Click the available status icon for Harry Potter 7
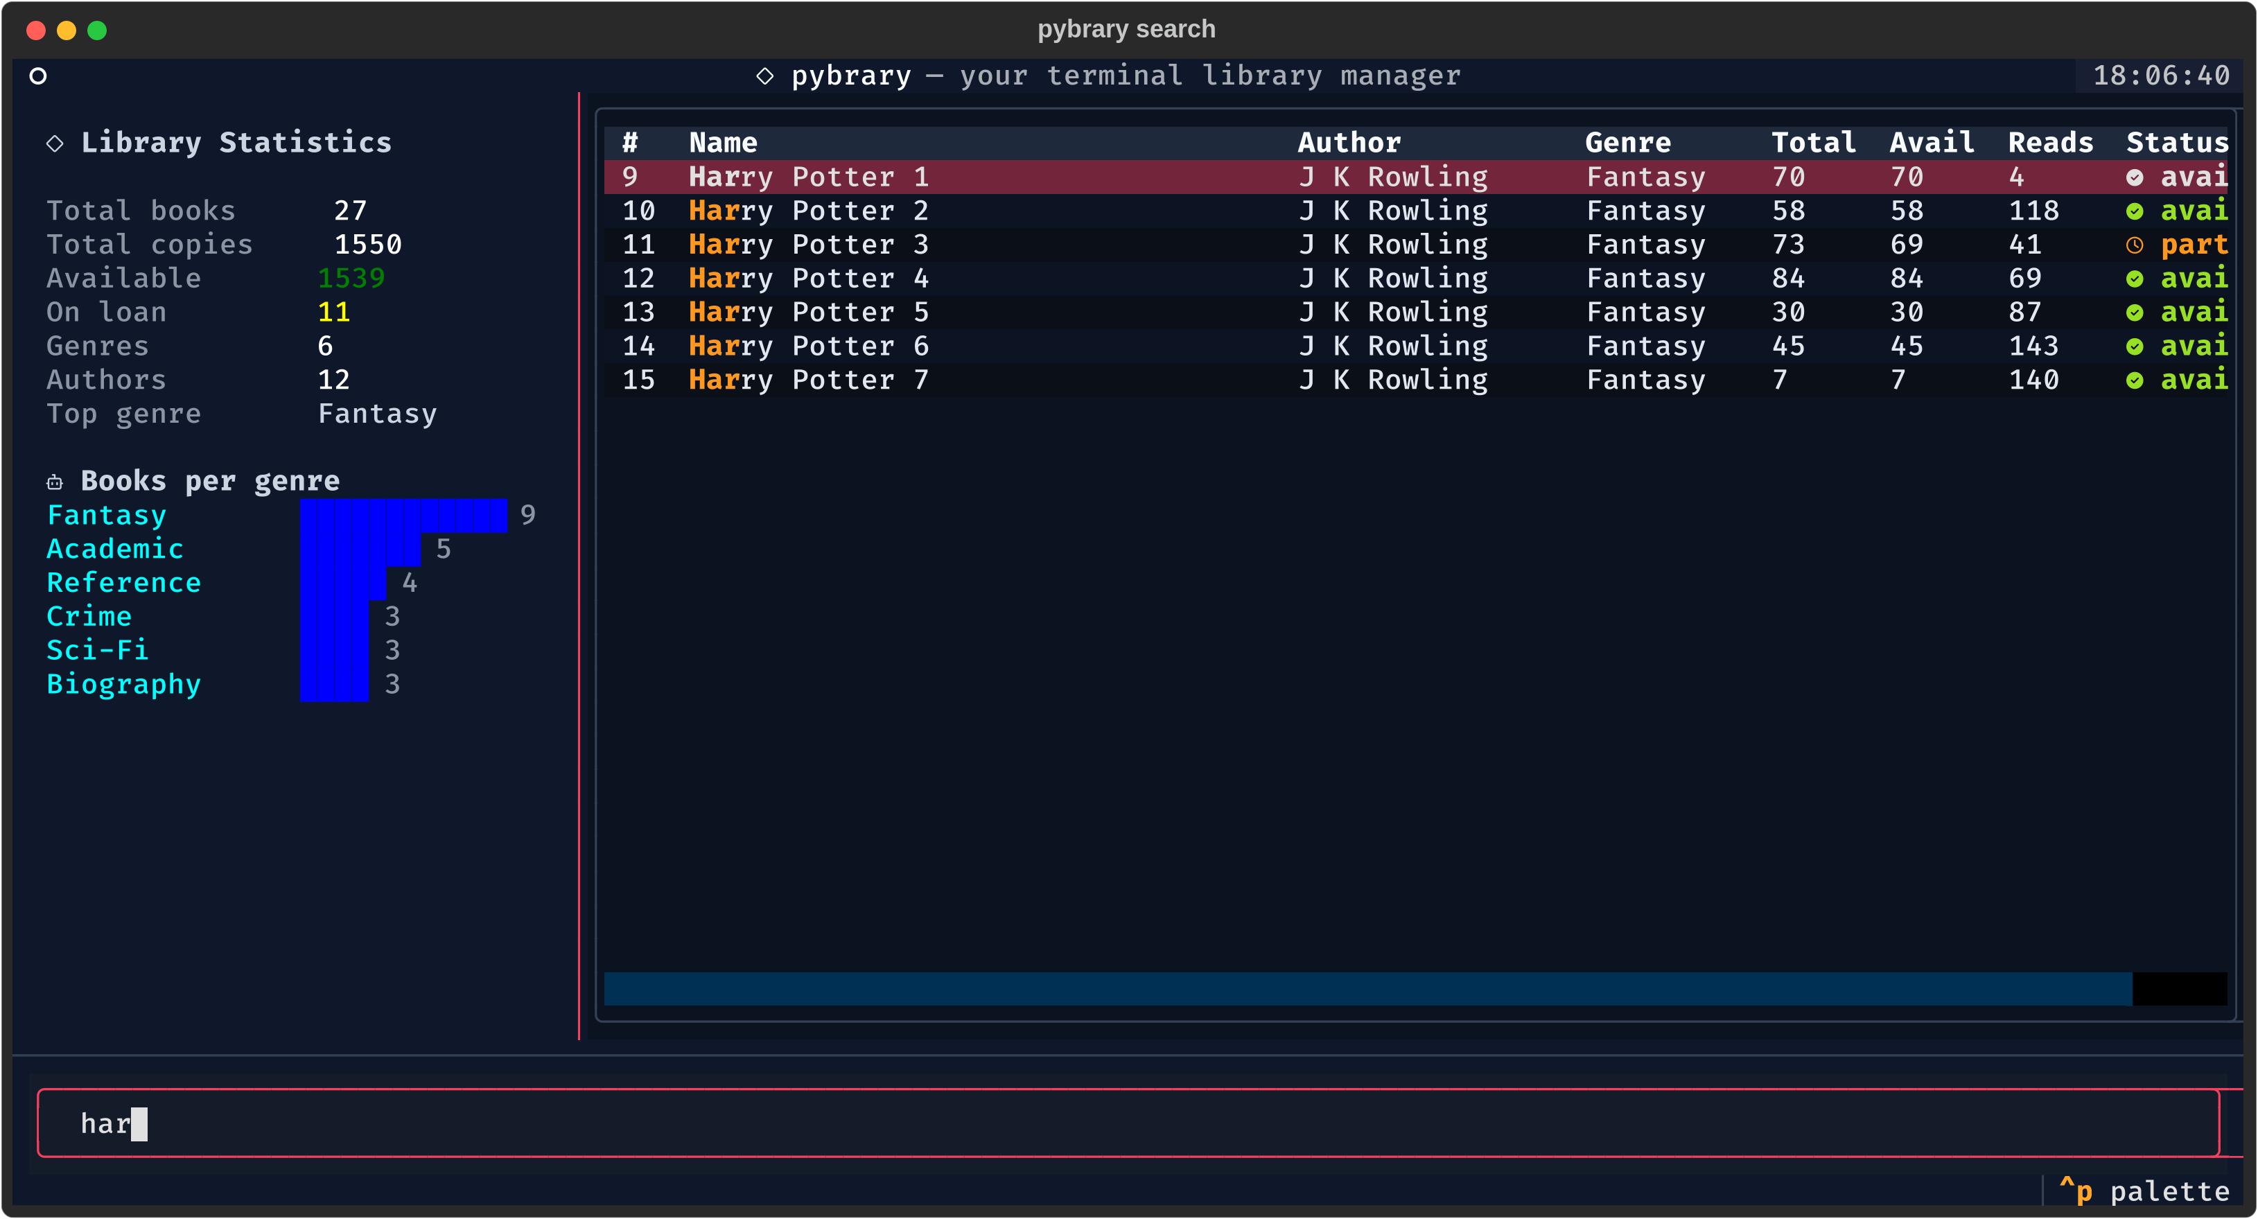Viewport: 2258px width, 1219px height. click(2135, 380)
